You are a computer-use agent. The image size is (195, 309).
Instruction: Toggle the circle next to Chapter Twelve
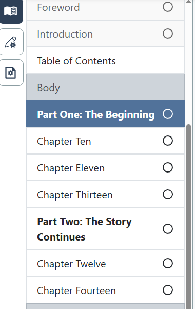[x=168, y=263]
